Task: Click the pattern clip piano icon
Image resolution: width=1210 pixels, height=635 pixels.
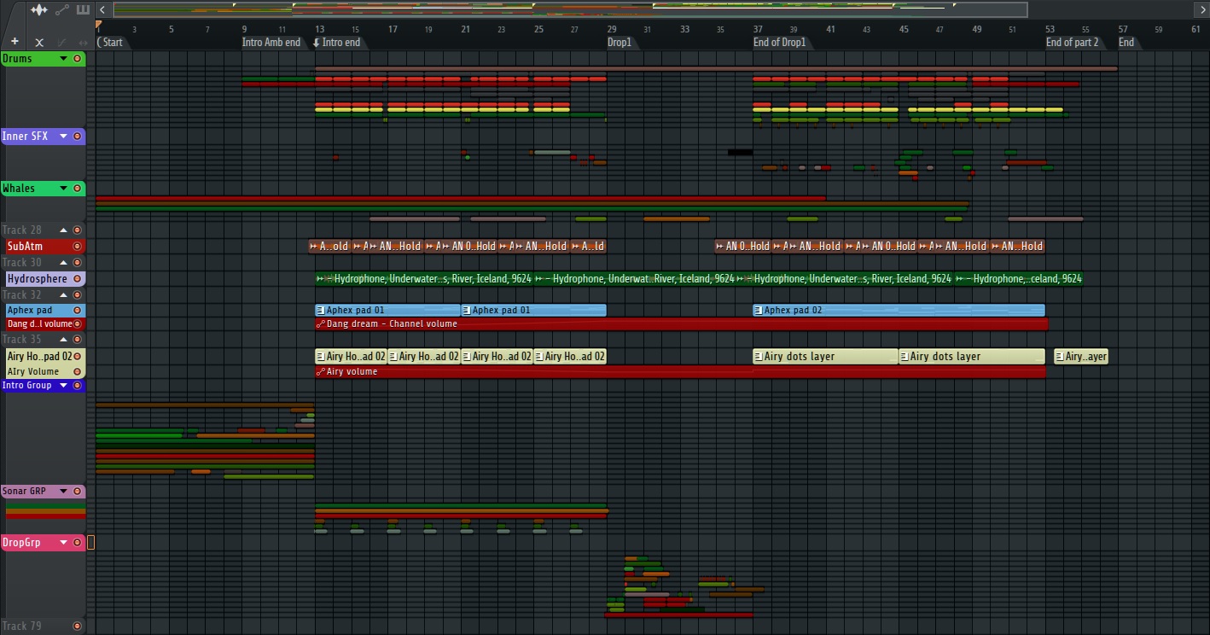Action: (83, 10)
